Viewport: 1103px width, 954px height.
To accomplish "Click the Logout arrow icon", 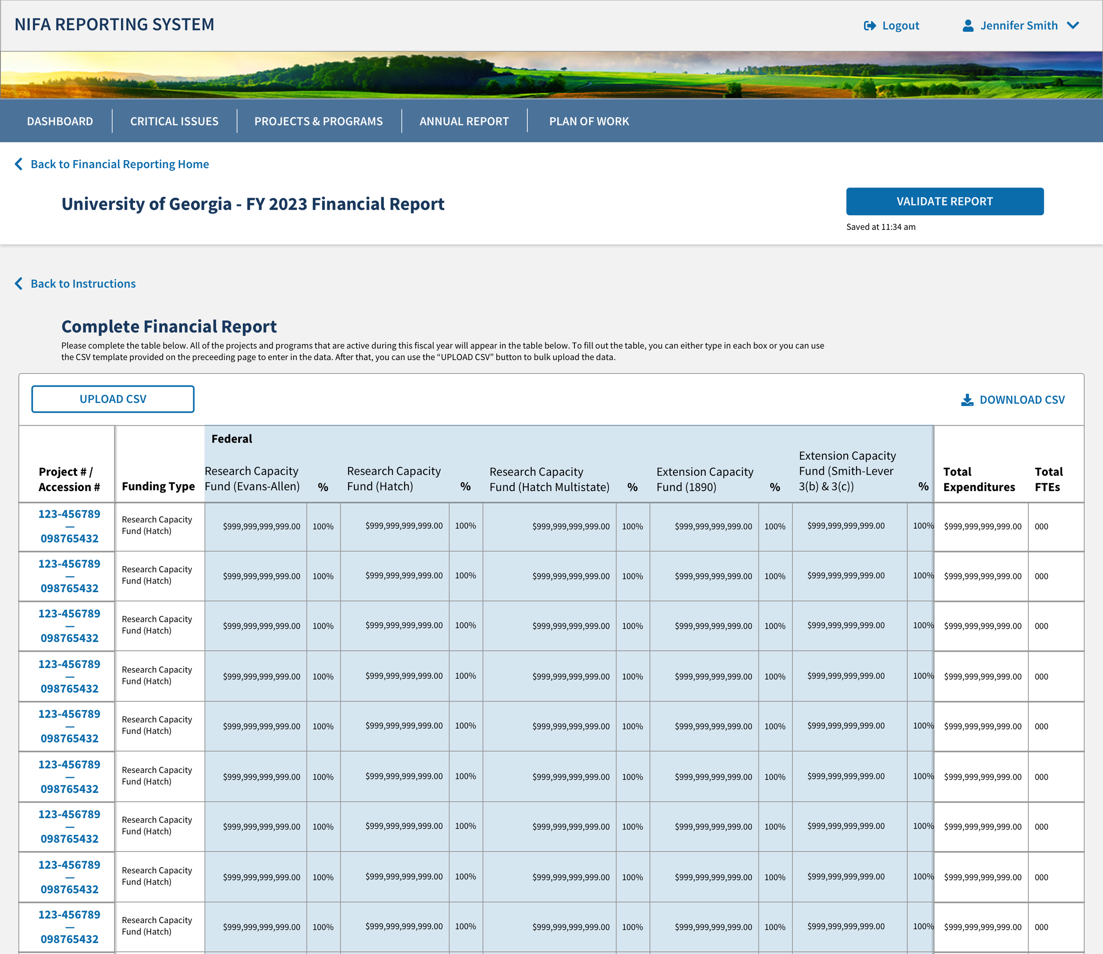I will click(x=869, y=26).
